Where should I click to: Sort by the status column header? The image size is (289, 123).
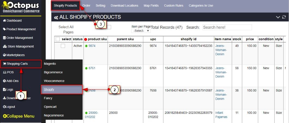78,39
